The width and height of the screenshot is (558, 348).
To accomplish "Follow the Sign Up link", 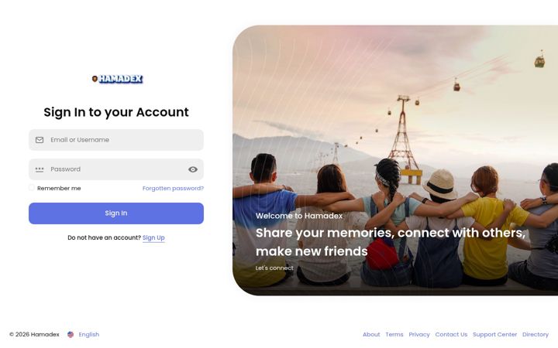I will tap(153, 237).
